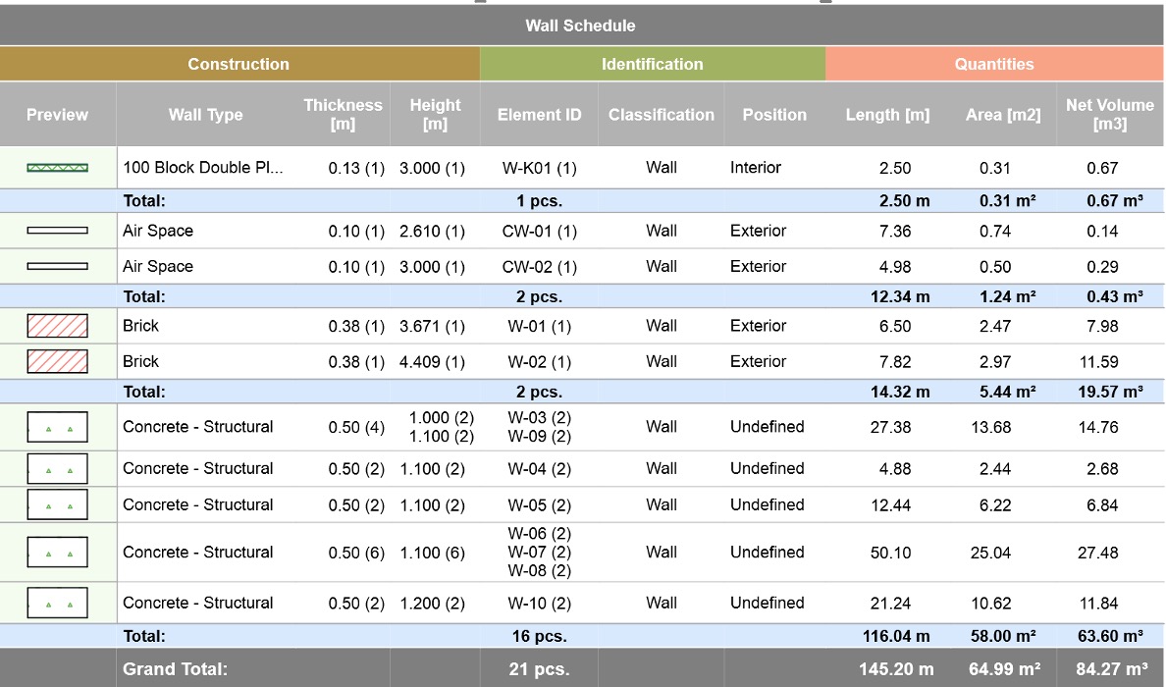Click the Brick hatch preview for W-02
Viewport: 1166px width, 687px height.
pos(57,361)
